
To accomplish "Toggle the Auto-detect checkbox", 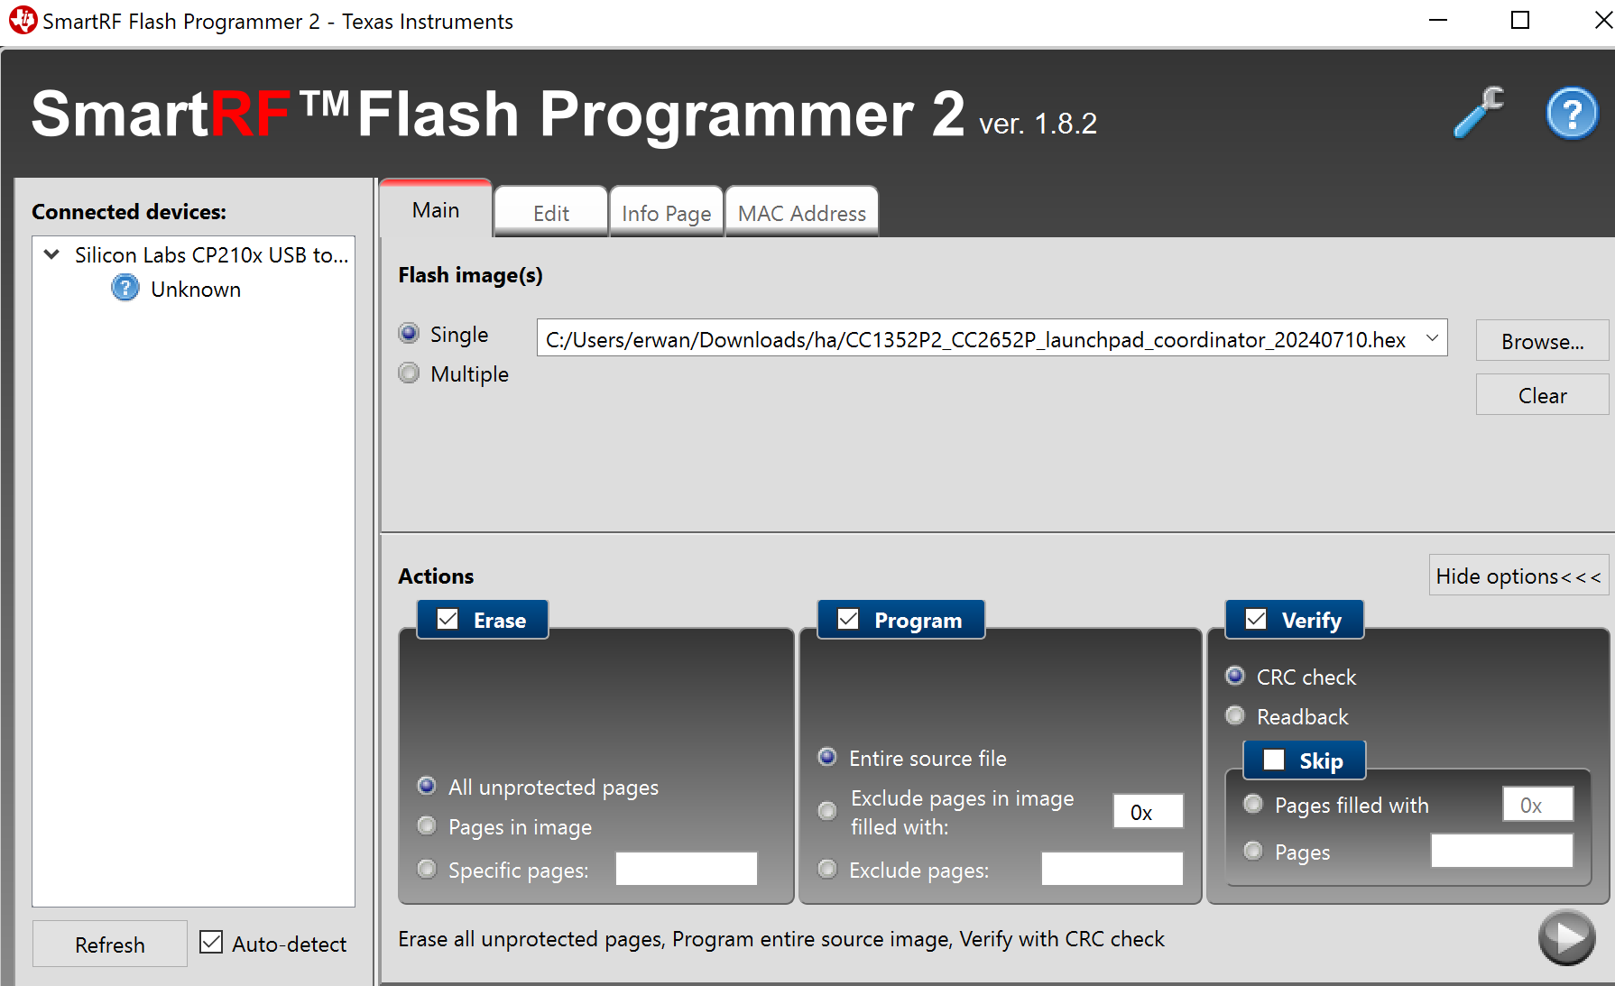I will click(x=211, y=943).
